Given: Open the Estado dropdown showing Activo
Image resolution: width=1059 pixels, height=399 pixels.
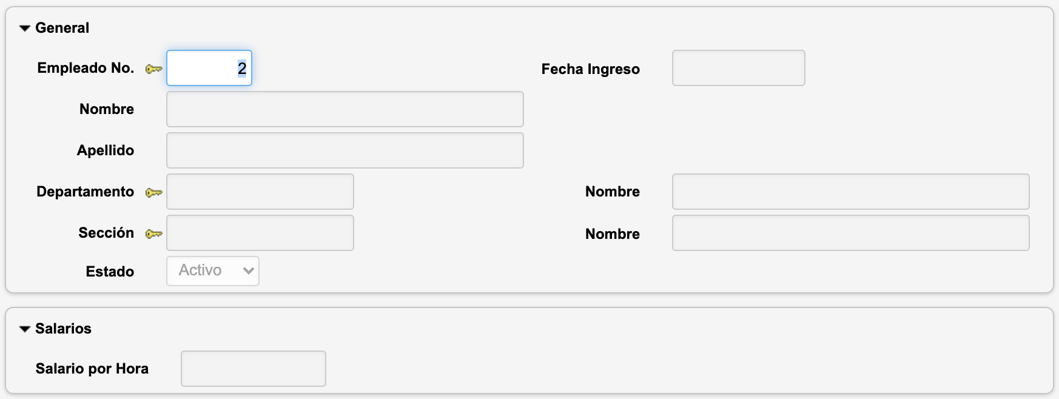Looking at the screenshot, I should (213, 271).
